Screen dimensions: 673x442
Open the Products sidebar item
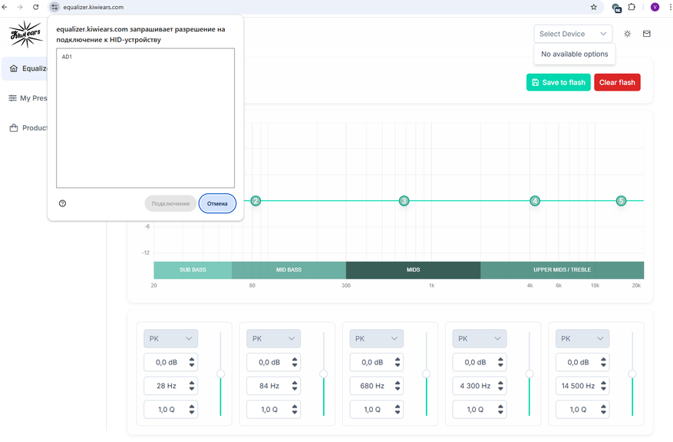click(x=27, y=128)
